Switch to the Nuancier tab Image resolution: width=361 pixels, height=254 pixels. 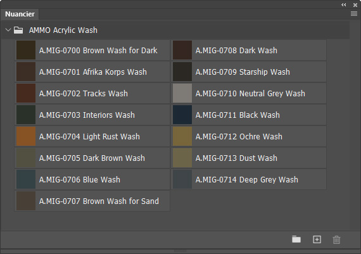pyautogui.click(x=20, y=14)
